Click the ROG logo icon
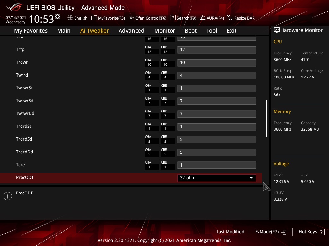Viewport: 329px width, 246px height. click(x=14, y=7)
